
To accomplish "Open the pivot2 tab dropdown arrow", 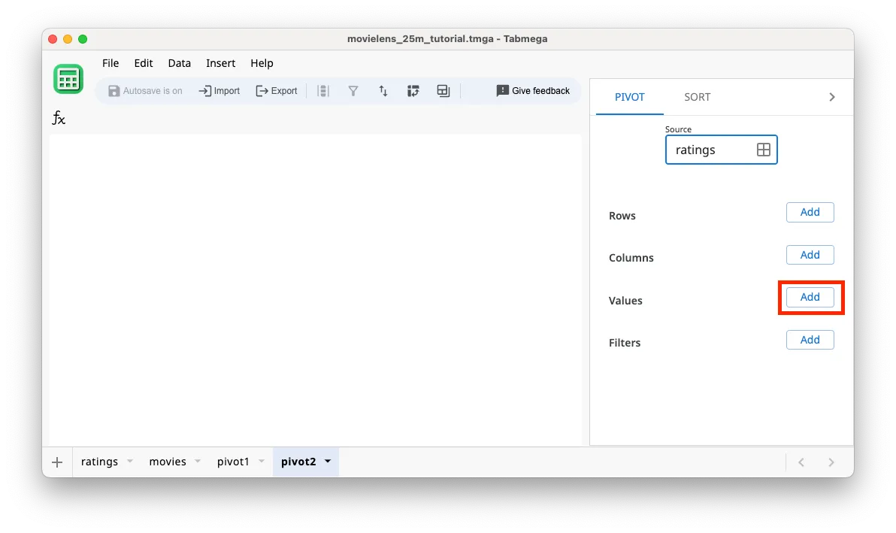I will point(327,462).
